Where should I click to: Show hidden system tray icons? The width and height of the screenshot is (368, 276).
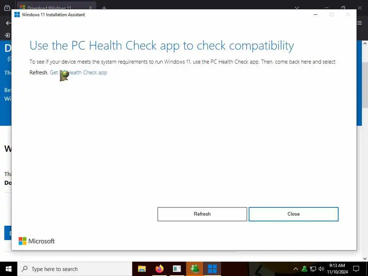296,269
